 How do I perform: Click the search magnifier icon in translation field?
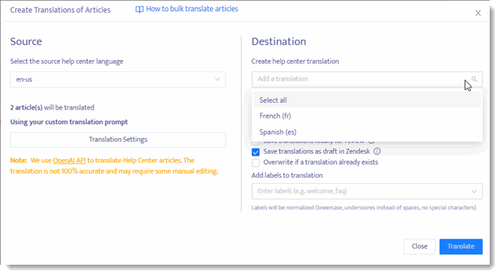pos(474,79)
